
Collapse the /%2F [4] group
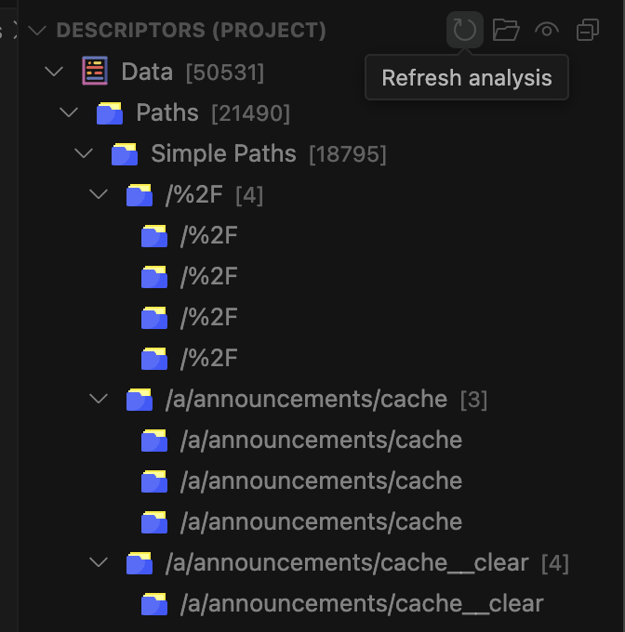(99, 195)
